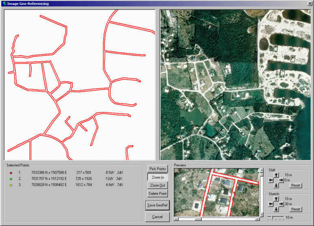Screen dimensions: 314x226
Task: Toggle the Zoom In mode
Action: pyautogui.click(x=157, y=177)
